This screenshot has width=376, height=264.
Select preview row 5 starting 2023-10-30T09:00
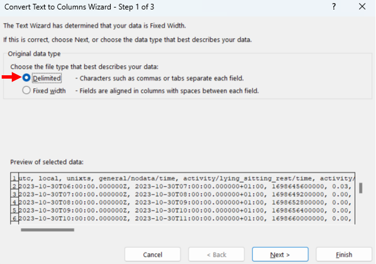tap(180, 211)
